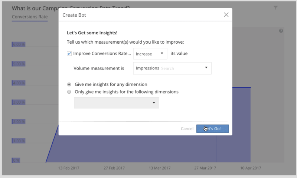Click the 13 Feb 2017 date label
Image resolution: width=297 pixels, height=178 pixels.
pos(69,168)
